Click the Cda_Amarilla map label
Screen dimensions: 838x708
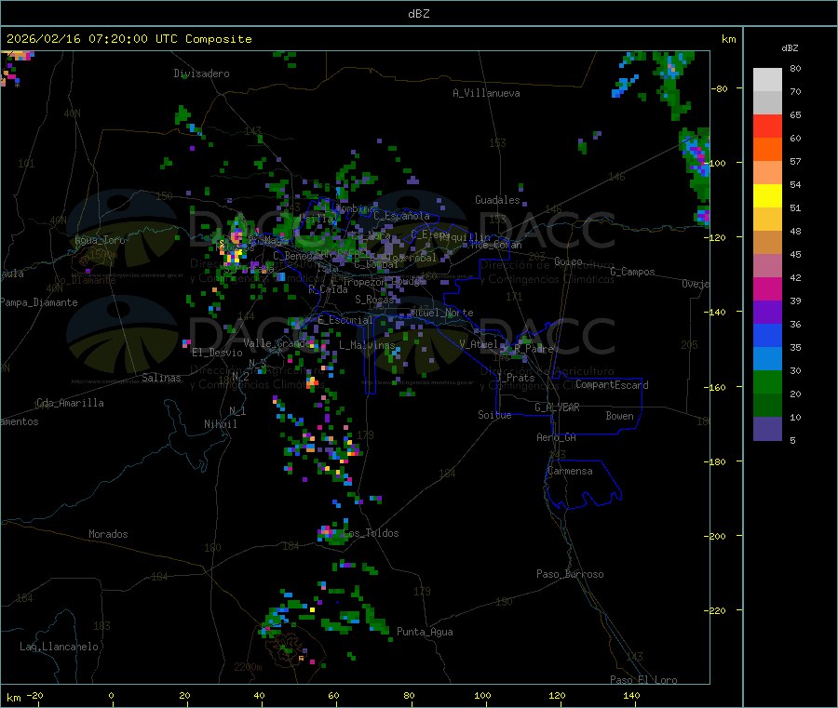tap(70, 403)
